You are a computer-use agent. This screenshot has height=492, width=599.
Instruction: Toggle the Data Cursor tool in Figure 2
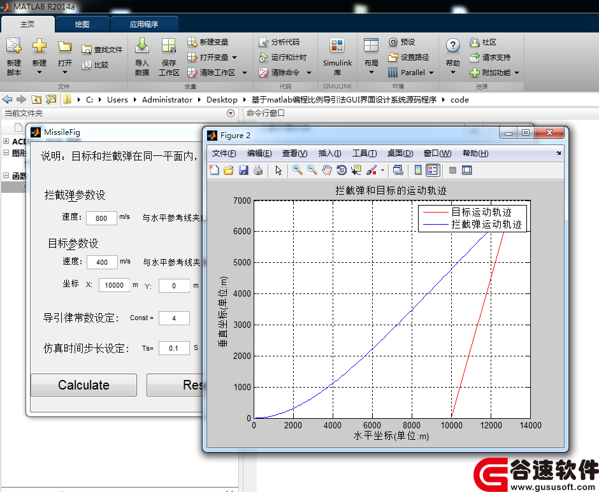coord(356,170)
